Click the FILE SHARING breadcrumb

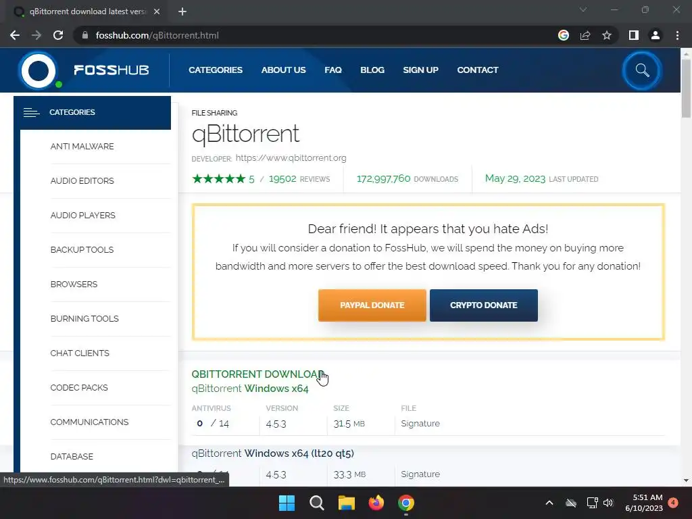point(214,113)
